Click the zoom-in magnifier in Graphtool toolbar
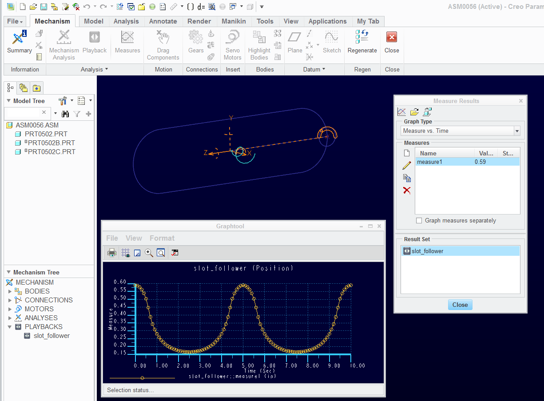544x401 pixels. click(149, 253)
